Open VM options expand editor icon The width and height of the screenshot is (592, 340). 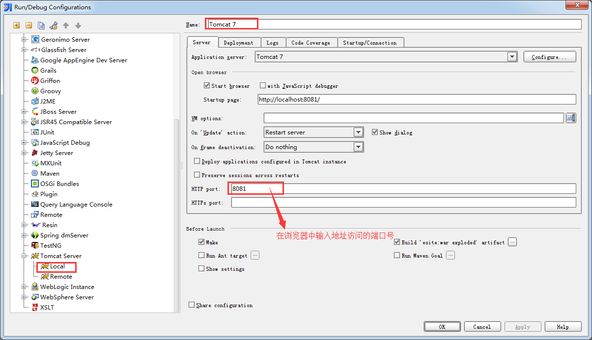click(x=571, y=118)
